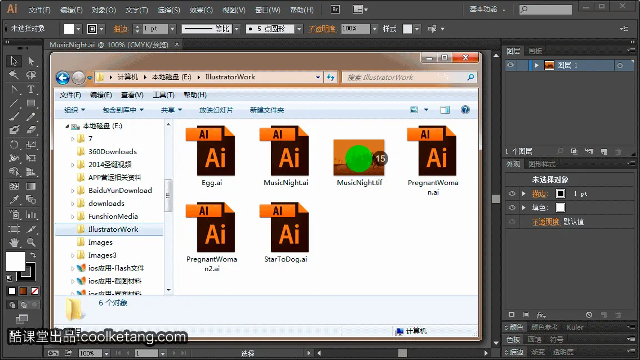Viewport: 640px width, 360px height.
Task: Open Illustrator 文件(F) menu
Action: 39,10
